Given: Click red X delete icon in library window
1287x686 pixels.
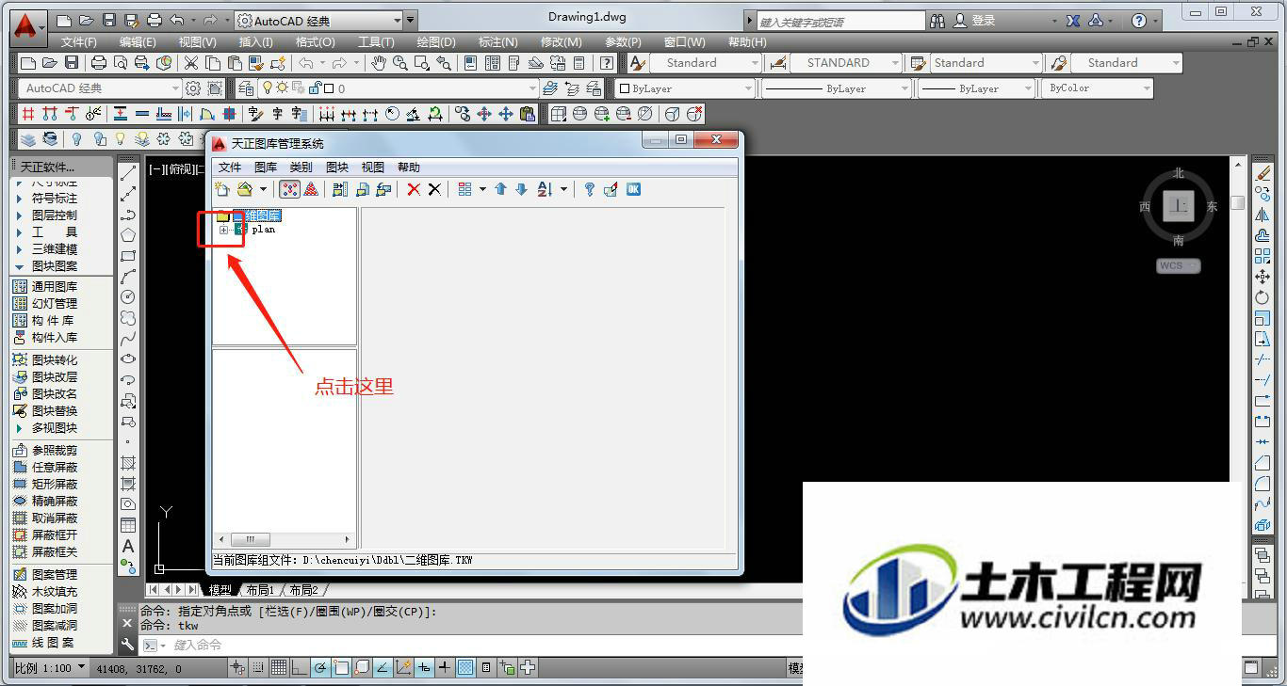Looking at the screenshot, I should [414, 189].
